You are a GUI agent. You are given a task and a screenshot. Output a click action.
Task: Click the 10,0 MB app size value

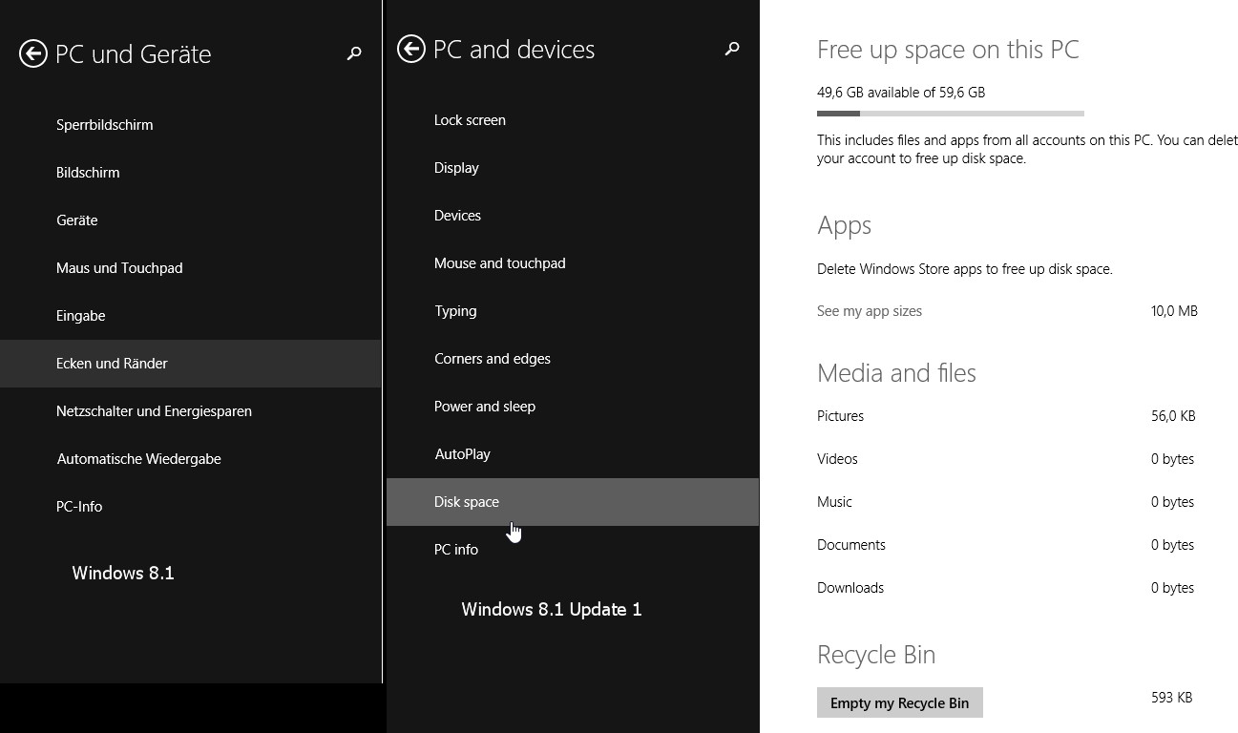[1174, 311]
